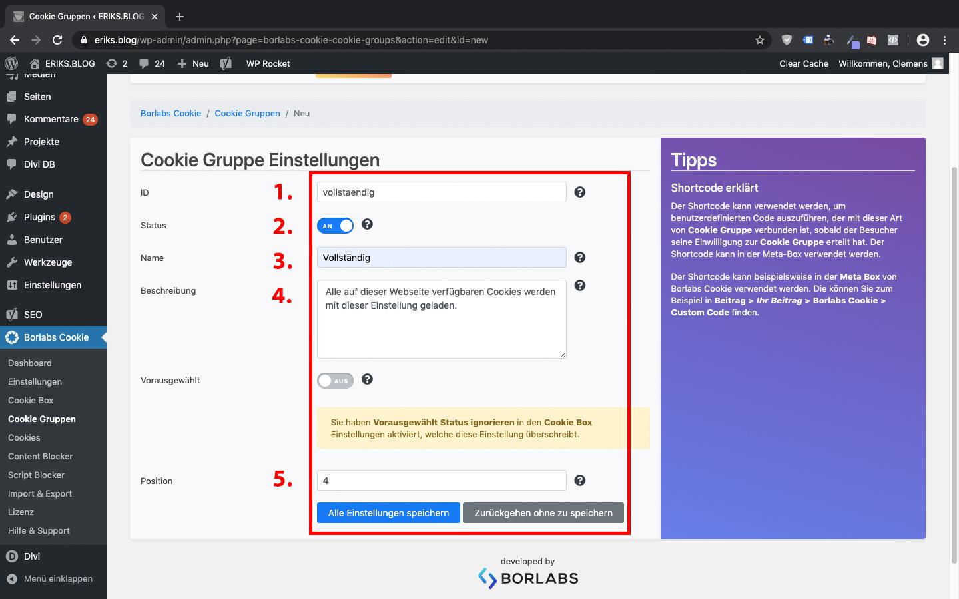Open the Yoast SEO icon in admin bar

[226, 63]
